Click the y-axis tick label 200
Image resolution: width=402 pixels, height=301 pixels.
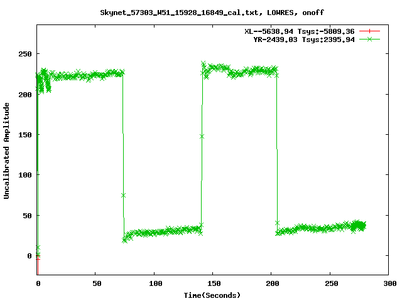coord(25,95)
